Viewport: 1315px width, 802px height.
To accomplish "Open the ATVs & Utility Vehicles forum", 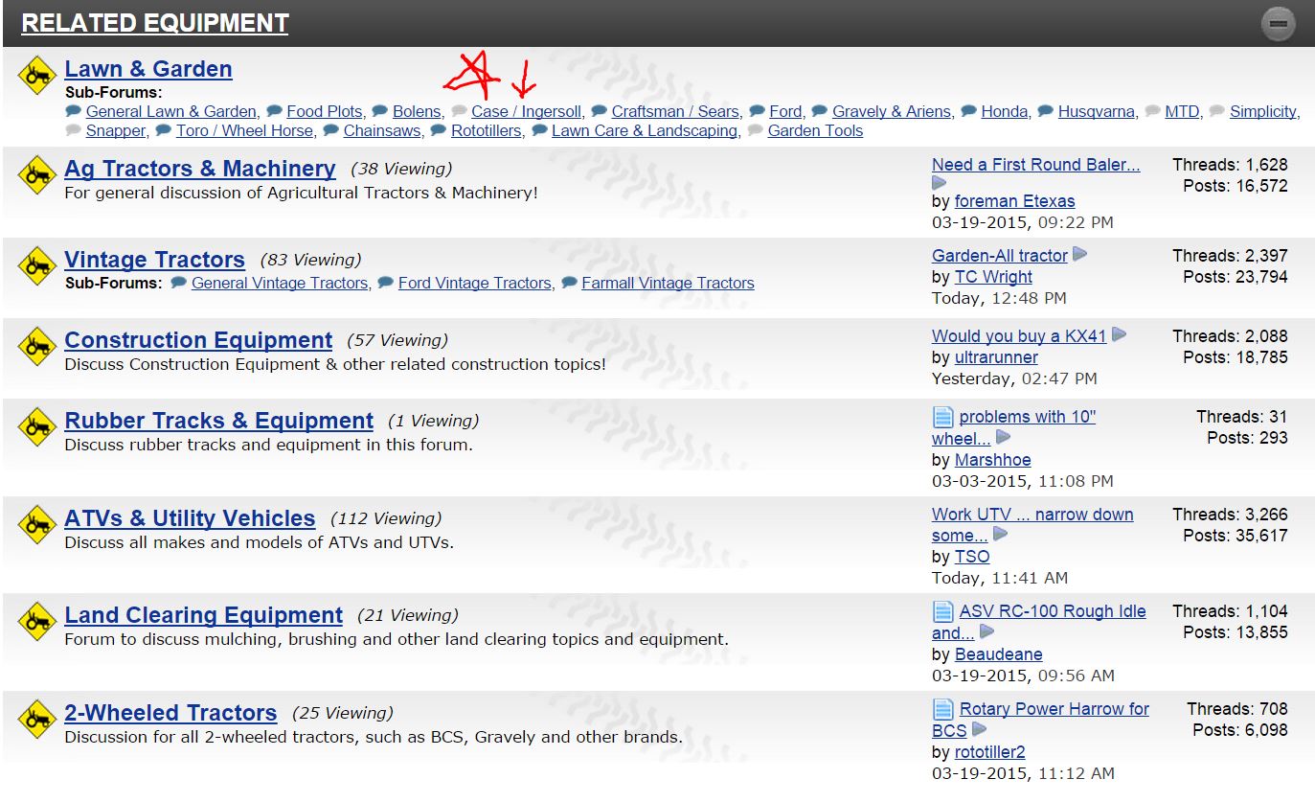I will (x=190, y=518).
